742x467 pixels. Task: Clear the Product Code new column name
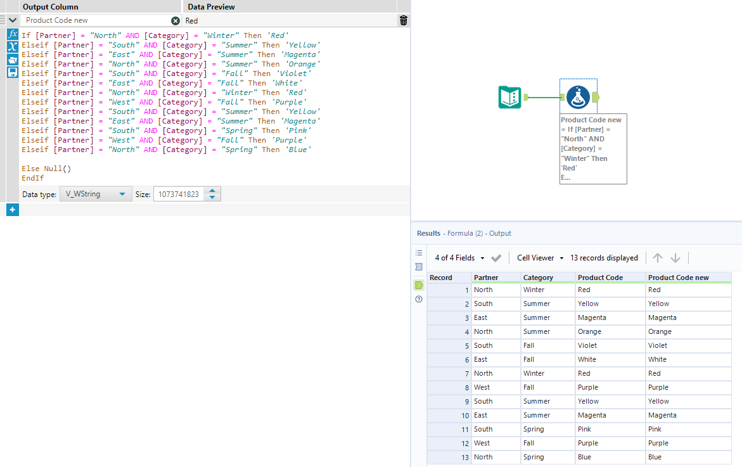(x=176, y=21)
